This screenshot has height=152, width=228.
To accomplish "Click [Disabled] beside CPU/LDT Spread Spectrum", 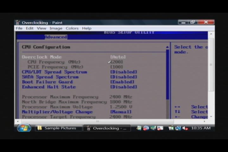I will coord(123,72).
